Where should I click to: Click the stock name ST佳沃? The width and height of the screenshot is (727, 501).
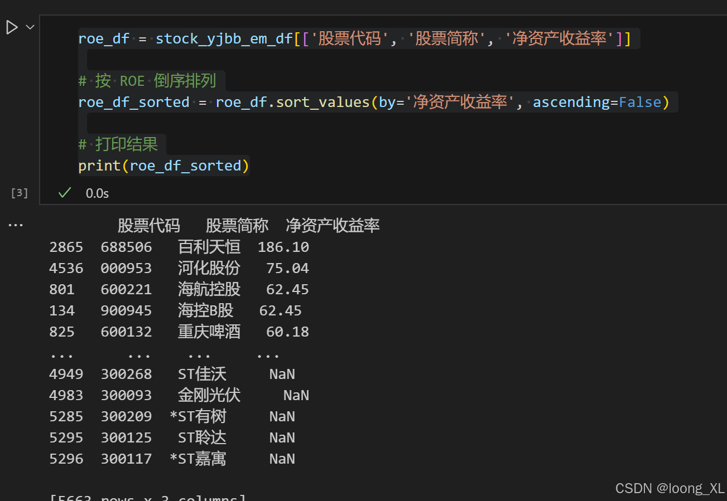(x=203, y=374)
